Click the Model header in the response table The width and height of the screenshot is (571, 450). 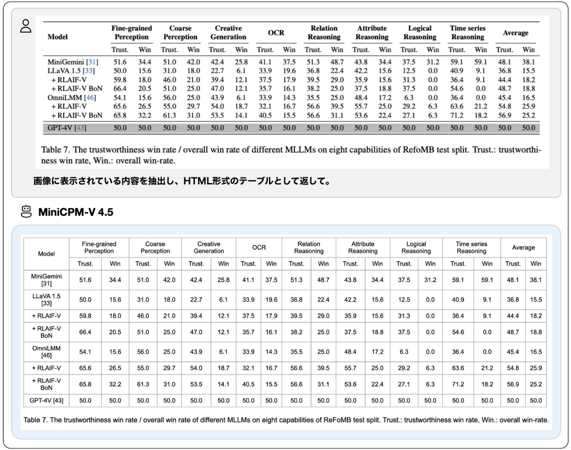coord(46,254)
